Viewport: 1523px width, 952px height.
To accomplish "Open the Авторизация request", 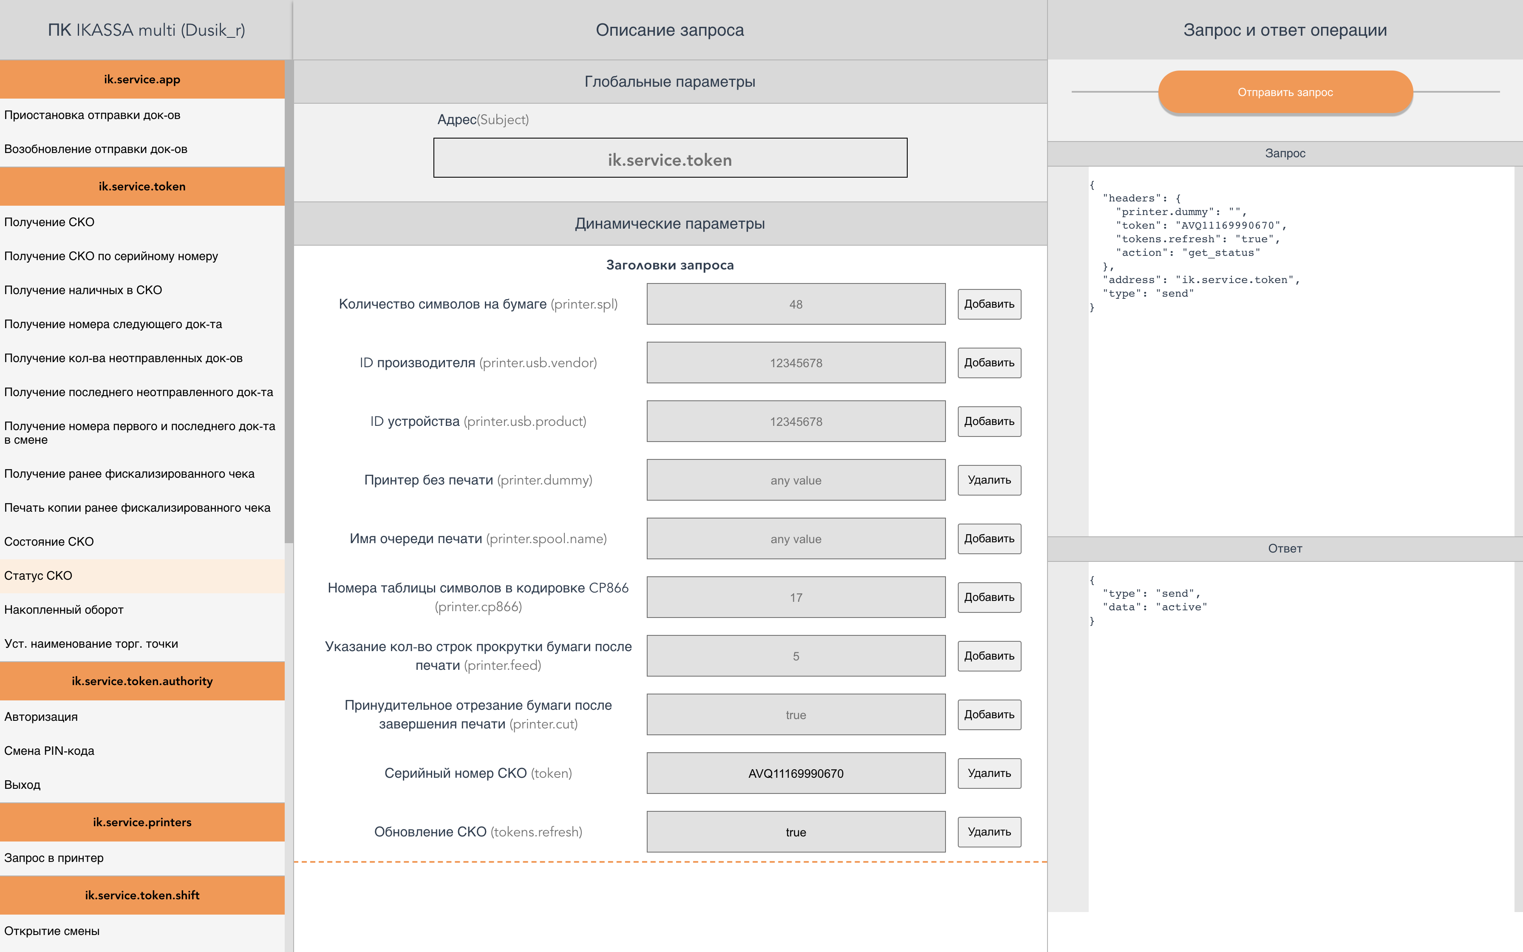I will click(41, 717).
